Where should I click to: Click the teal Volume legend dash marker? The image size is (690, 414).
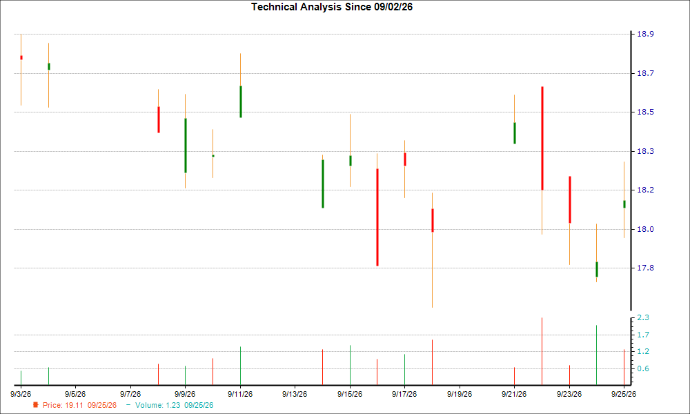[x=128, y=405]
